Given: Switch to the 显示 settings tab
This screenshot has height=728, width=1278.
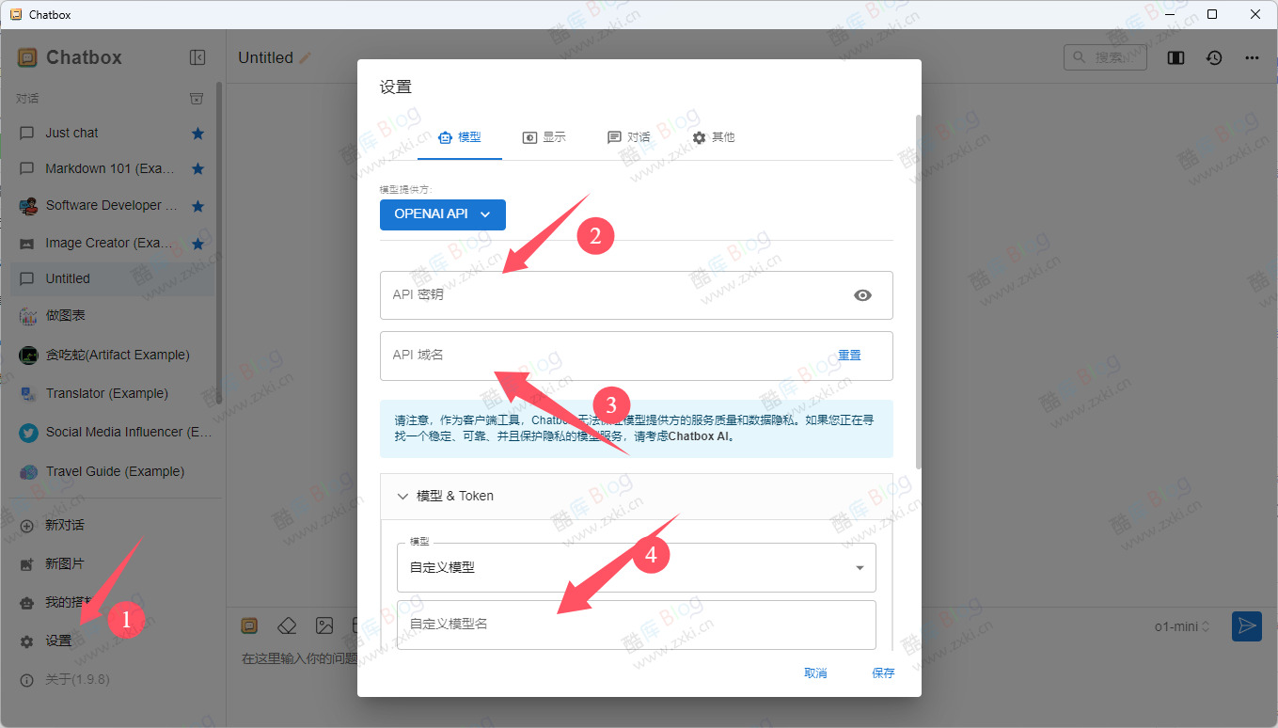Looking at the screenshot, I should pyautogui.click(x=545, y=136).
